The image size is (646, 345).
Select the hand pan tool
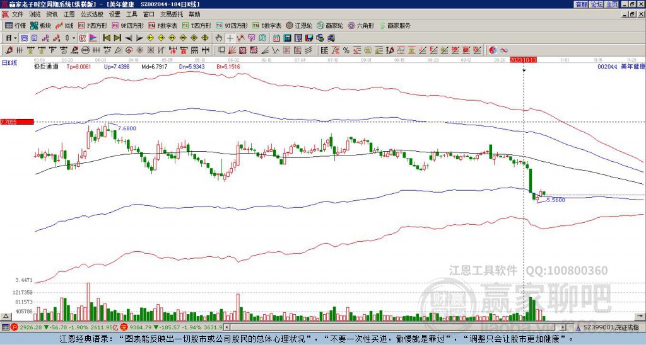[x=219, y=38]
